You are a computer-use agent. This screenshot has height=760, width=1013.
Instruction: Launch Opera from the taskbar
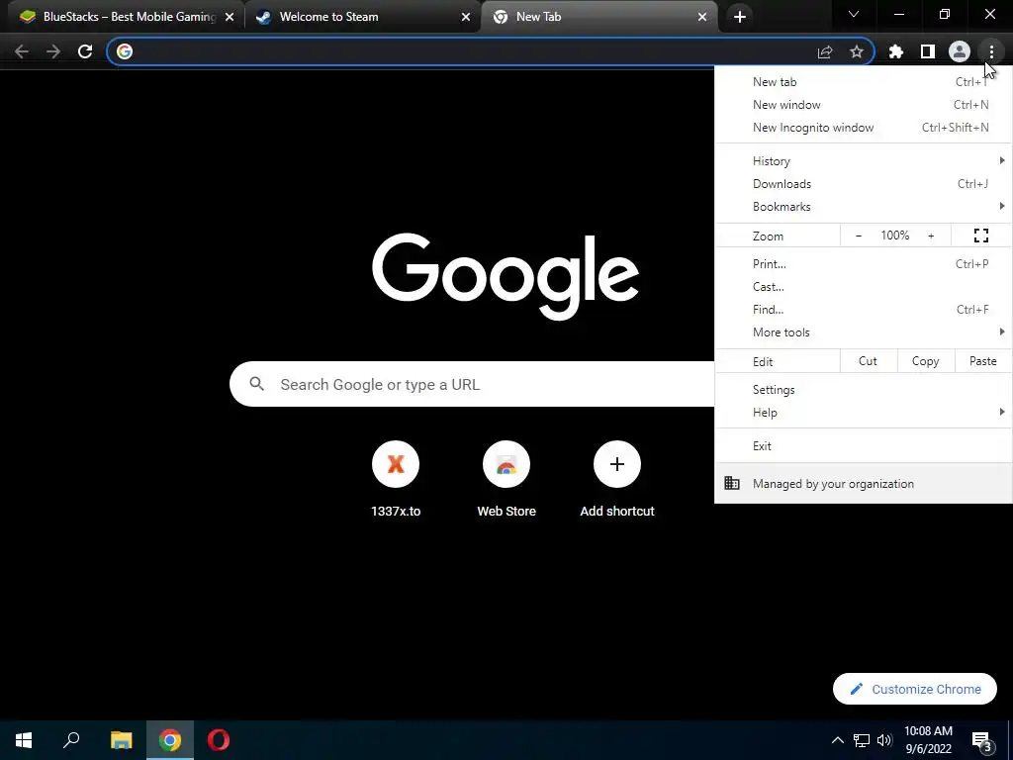coord(219,740)
